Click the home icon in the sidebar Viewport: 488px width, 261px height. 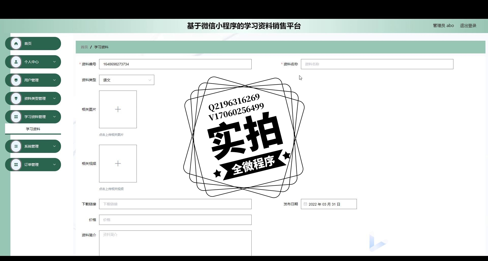tap(16, 43)
